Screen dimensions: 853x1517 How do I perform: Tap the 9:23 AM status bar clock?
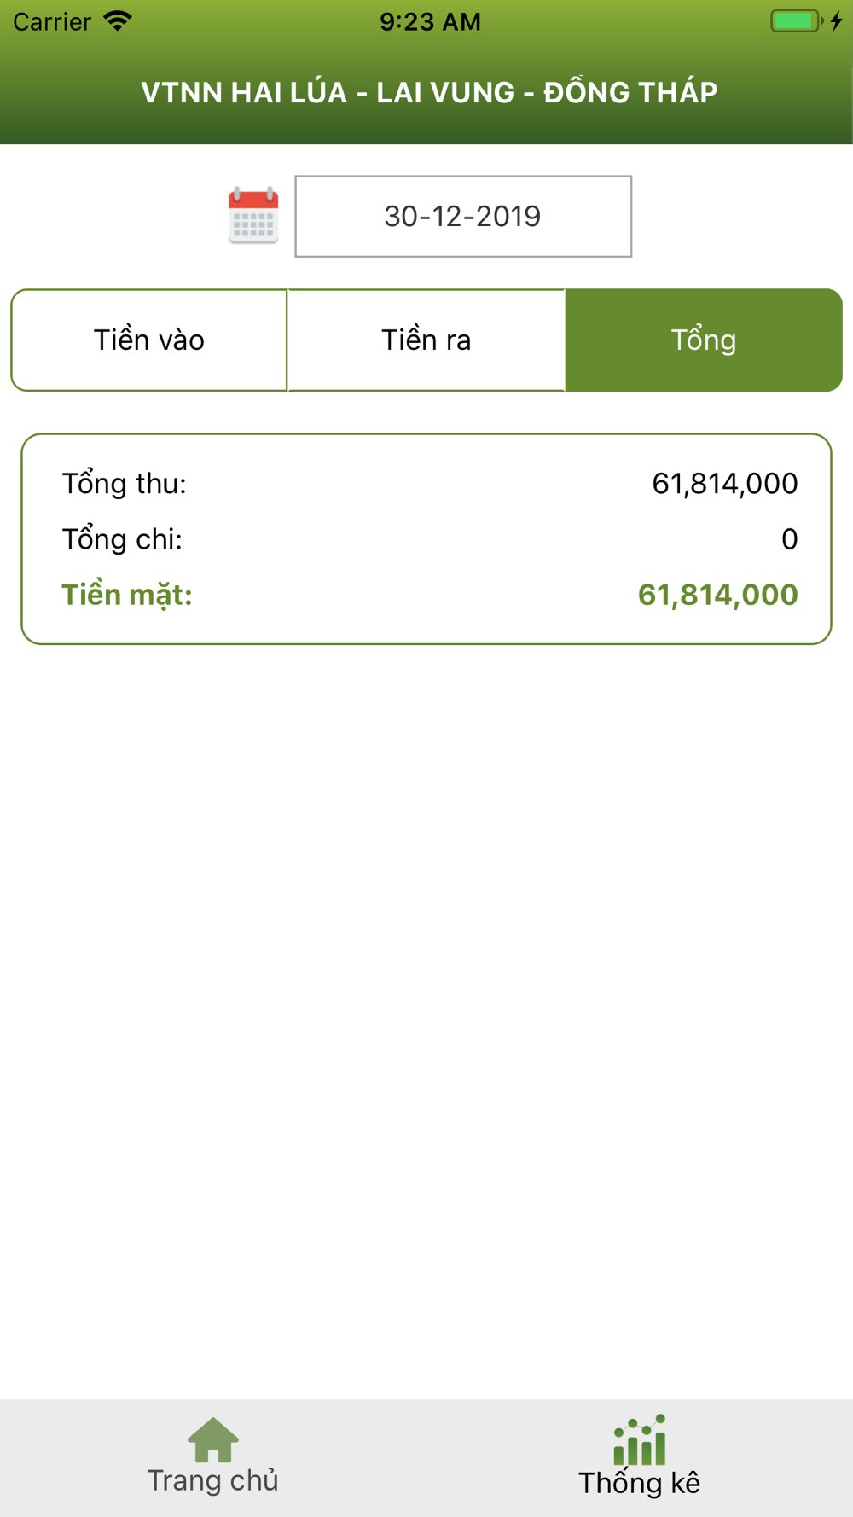coord(430,21)
